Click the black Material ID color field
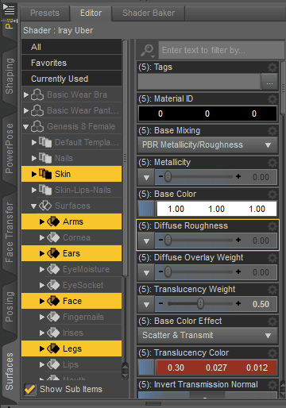The width and height of the screenshot is (286, 408). click(x=207, y=114)
